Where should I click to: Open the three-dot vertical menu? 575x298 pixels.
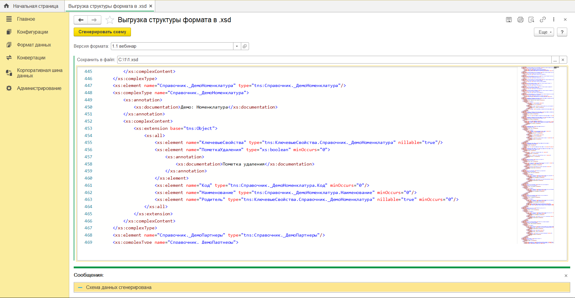tap(554, 20)
